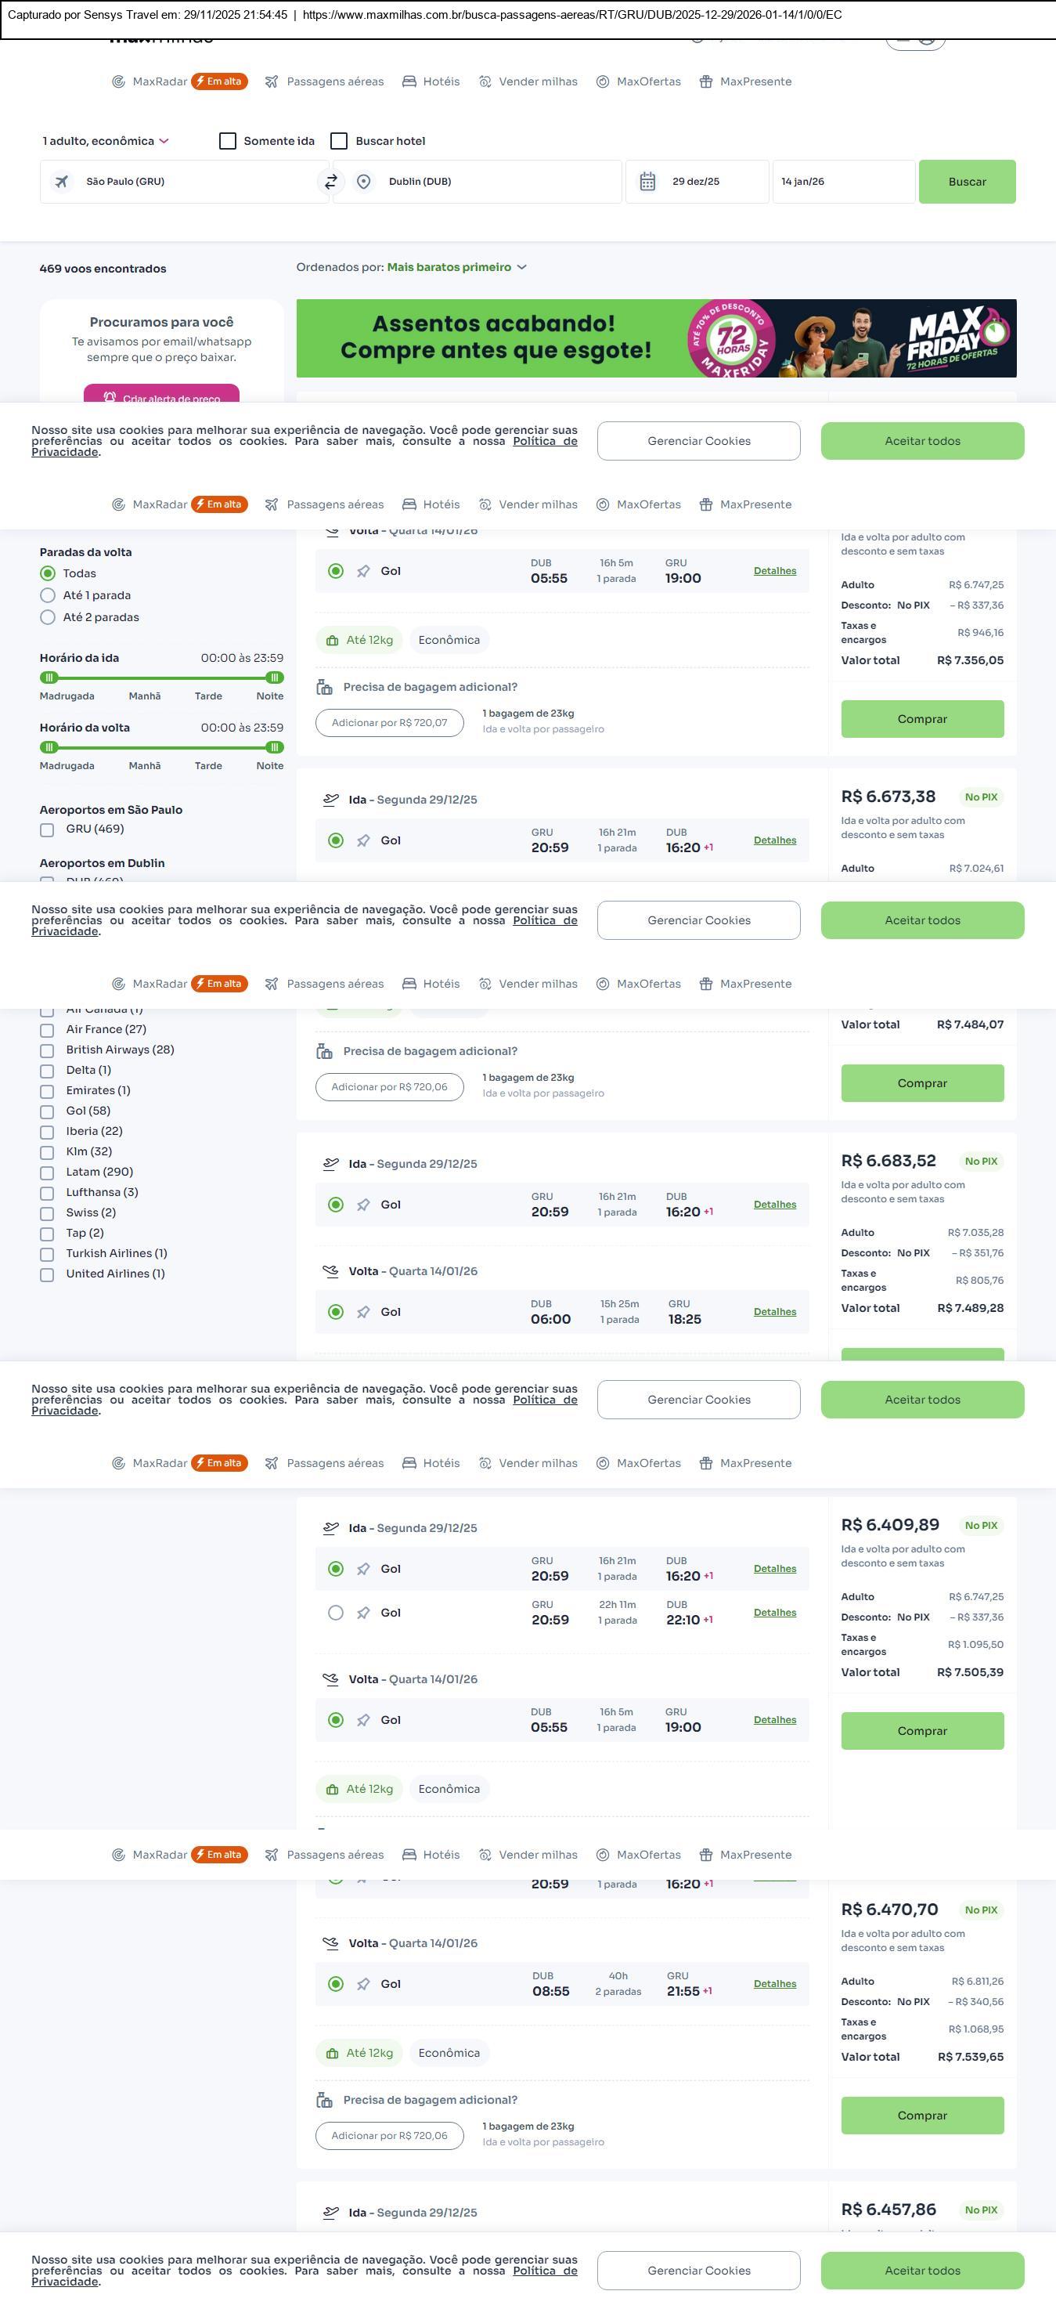Pin the Gol flight arriving DUB at 22:10
The image size is (1056, 2309).
(x=362, y=1613)
